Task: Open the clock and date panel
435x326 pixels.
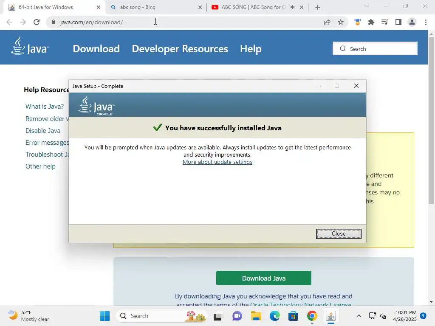Action: click(x=405, y=316)
